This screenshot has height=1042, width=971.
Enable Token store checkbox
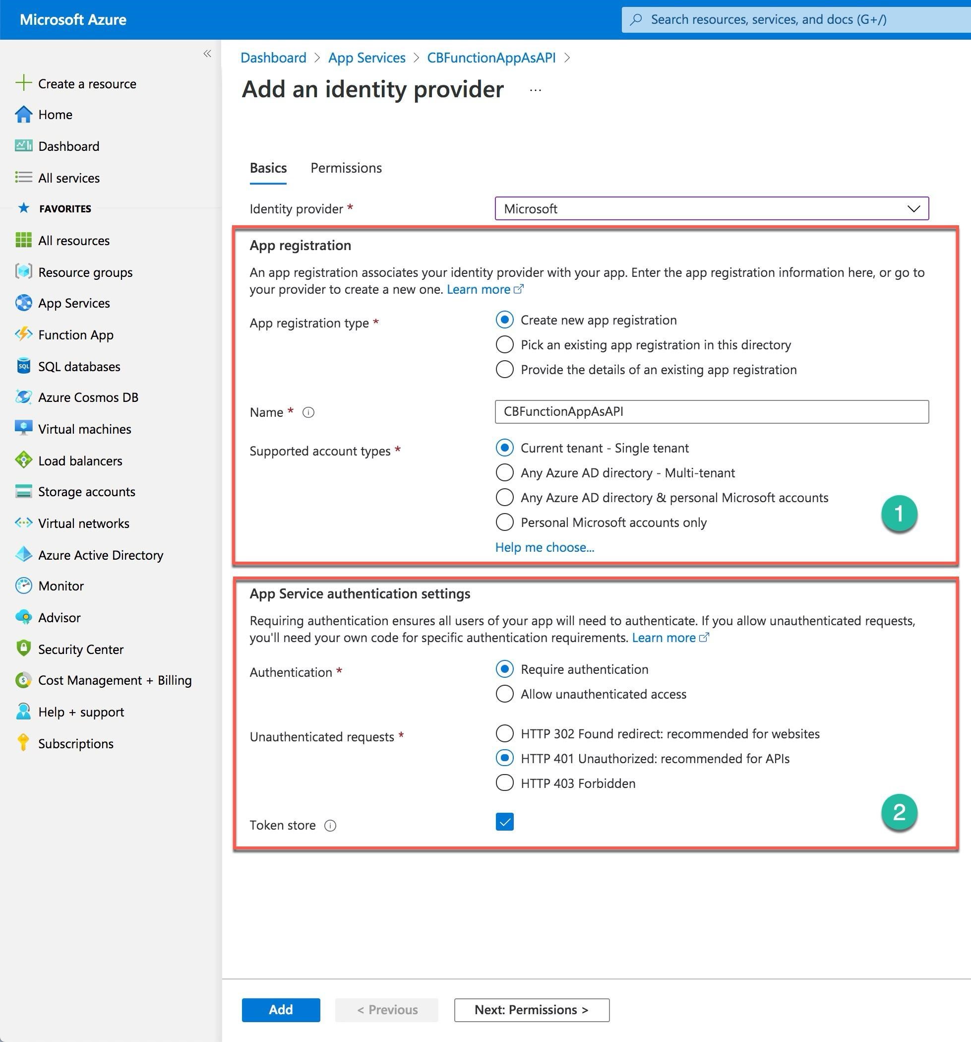(506, 821)
